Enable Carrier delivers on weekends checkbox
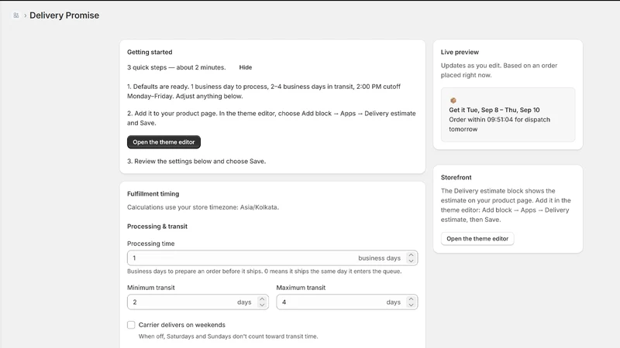This screenshot has height=348, width=620. [x=131, y=325]
